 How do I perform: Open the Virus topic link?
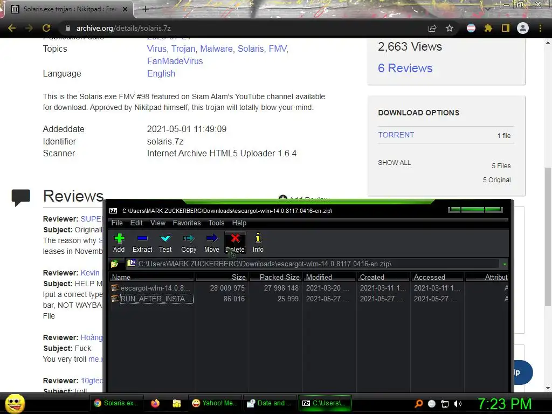(157, 49)
